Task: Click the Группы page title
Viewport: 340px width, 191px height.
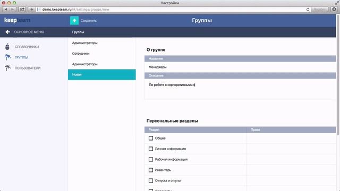Action: click(202, 20)
